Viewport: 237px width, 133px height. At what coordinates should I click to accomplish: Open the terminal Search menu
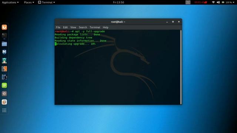[83, 27]
